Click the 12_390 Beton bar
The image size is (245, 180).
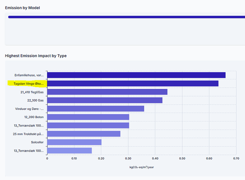pos(88,117)
